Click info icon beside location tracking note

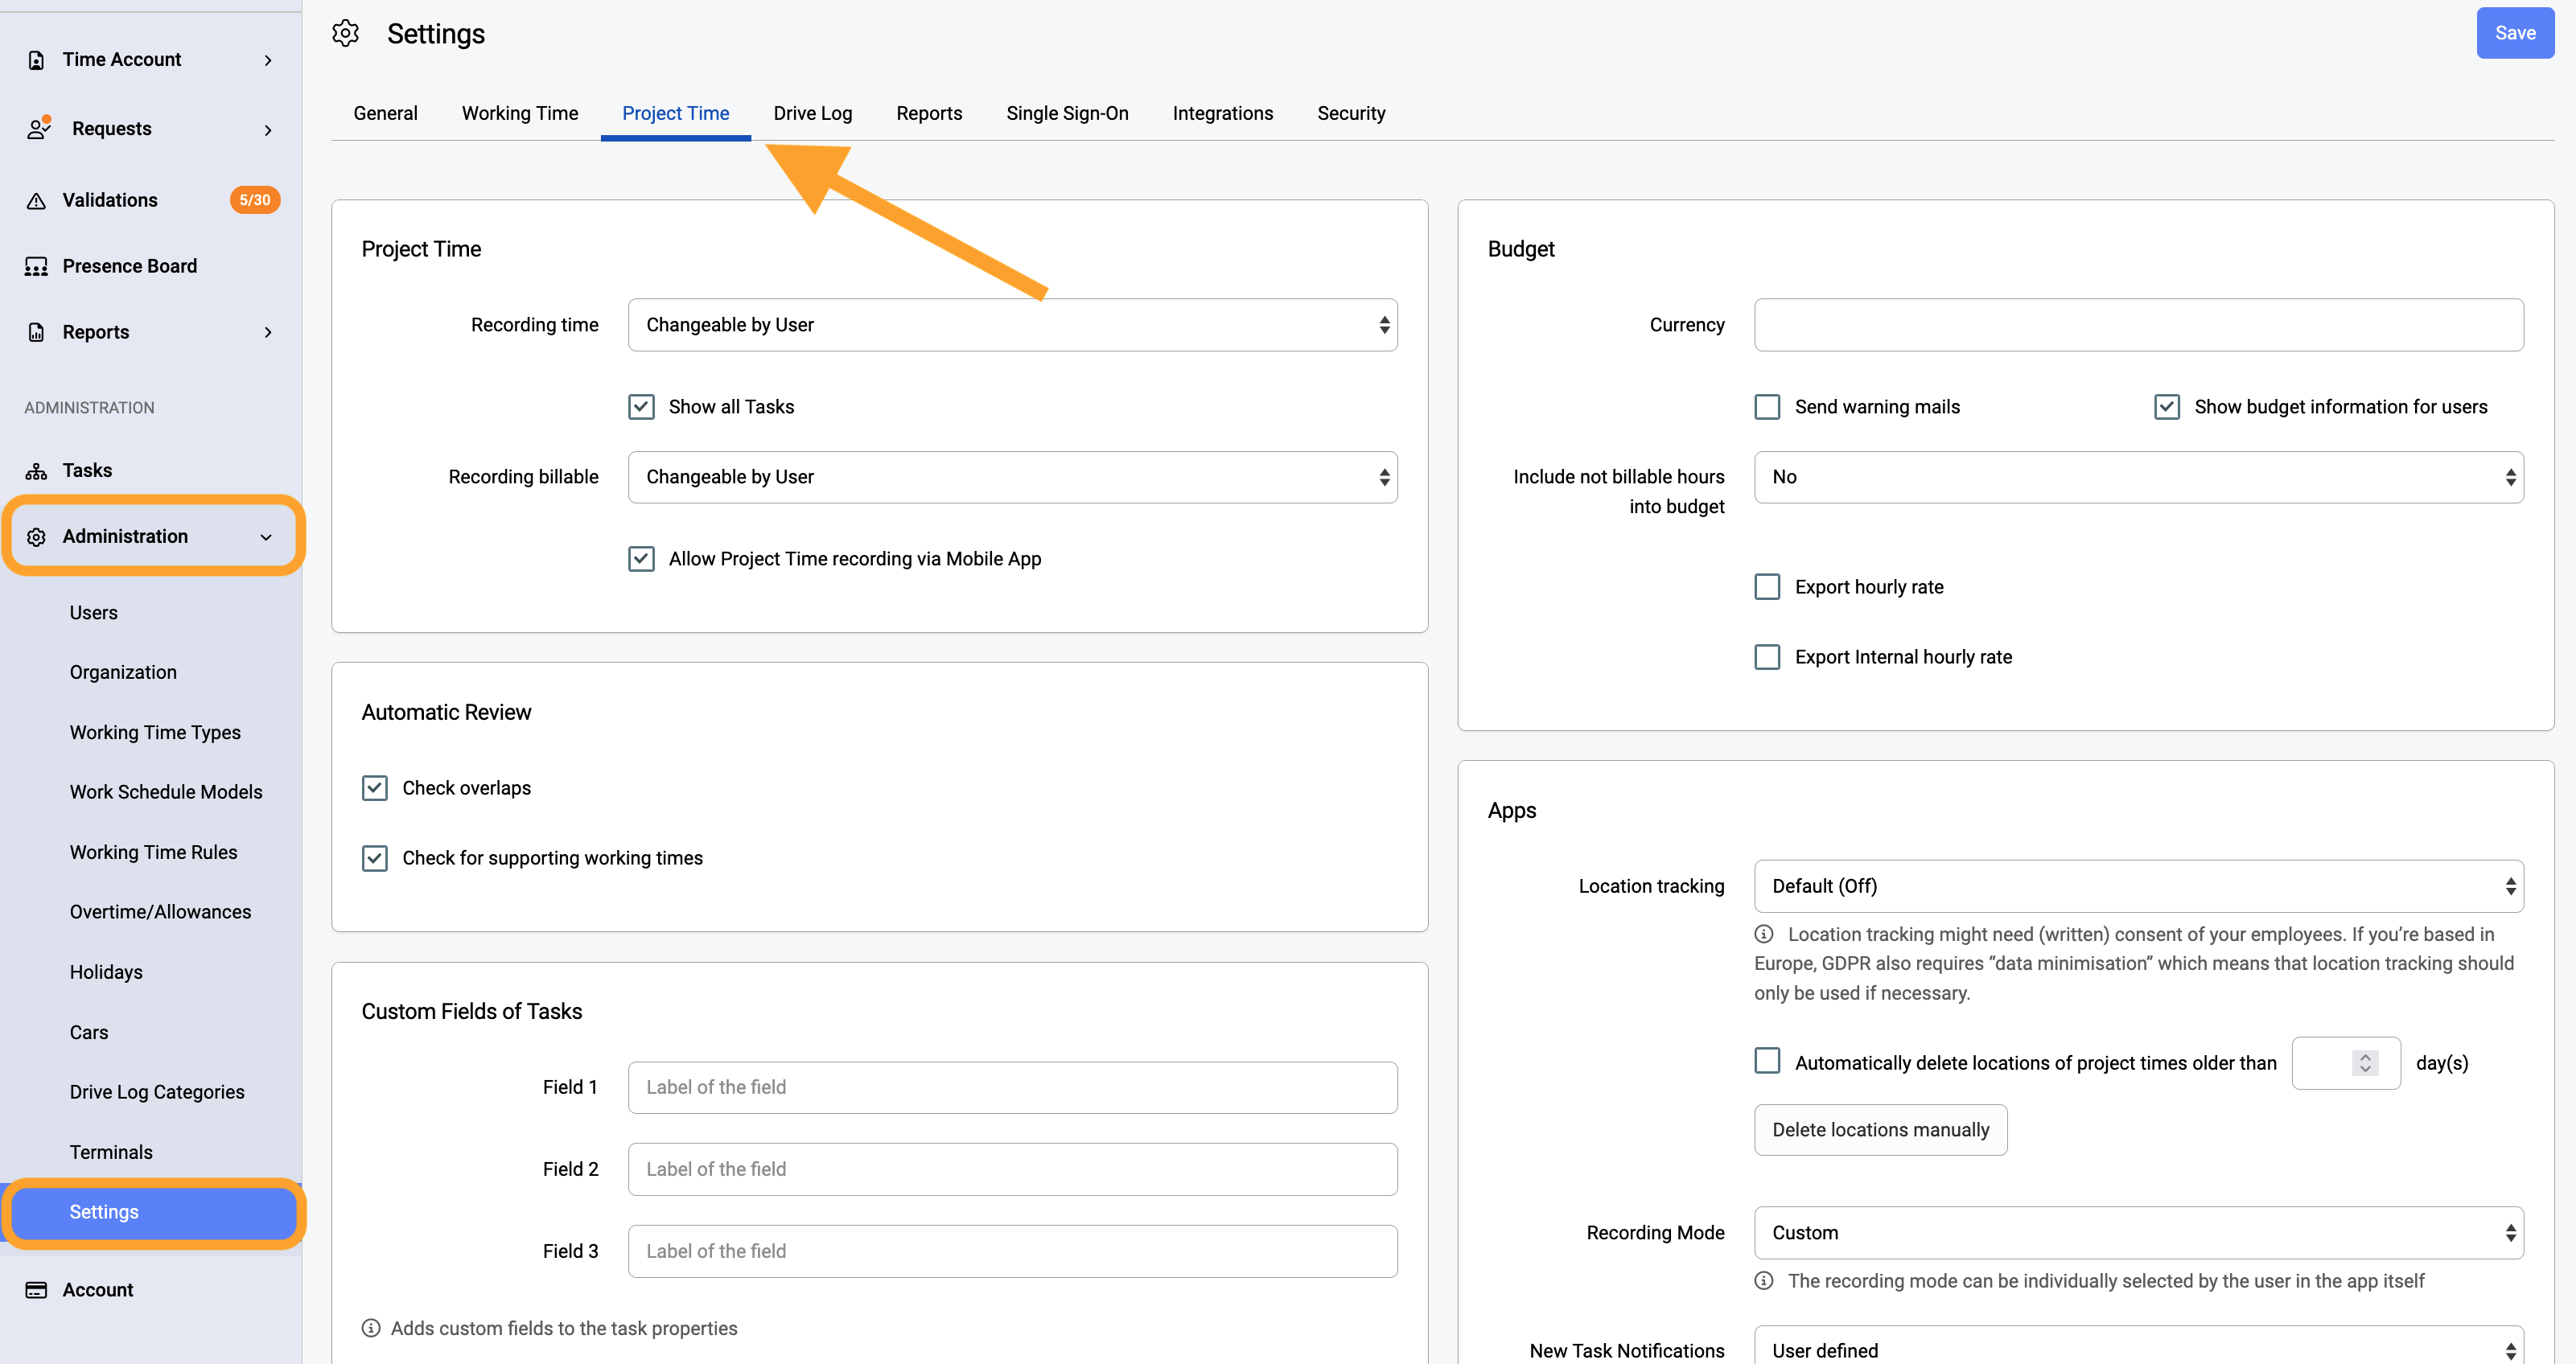tap(1764, 934)
